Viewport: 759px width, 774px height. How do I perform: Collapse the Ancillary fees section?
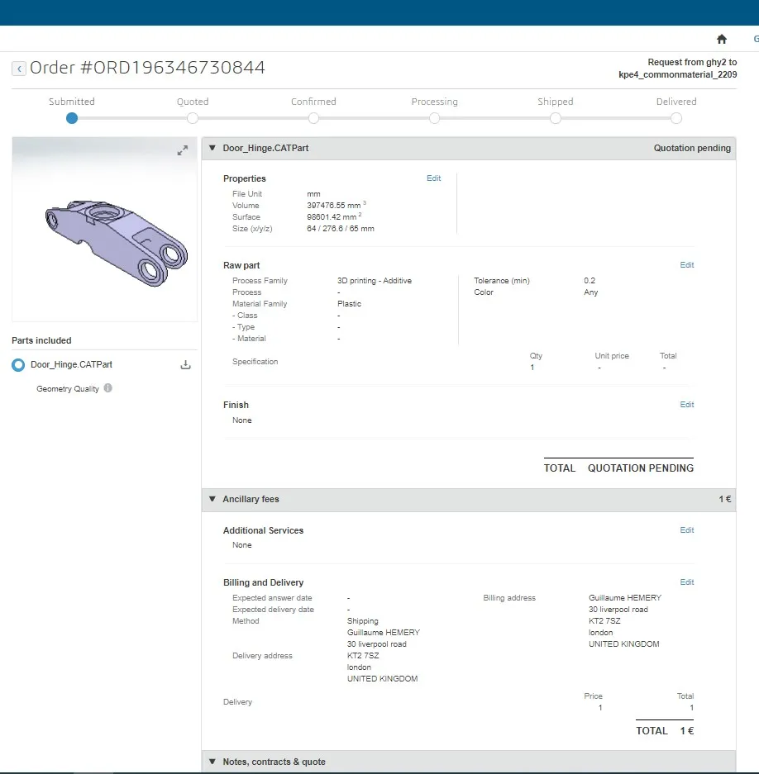tap(212, 500)
